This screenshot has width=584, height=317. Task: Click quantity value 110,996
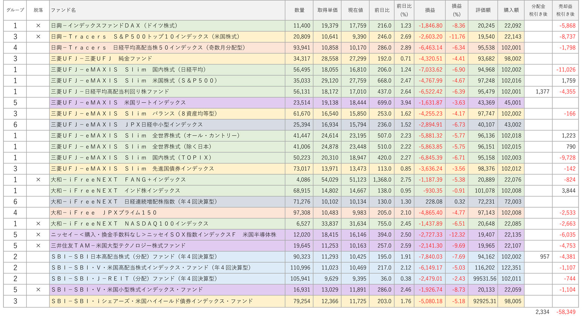(x=300, y=268)
